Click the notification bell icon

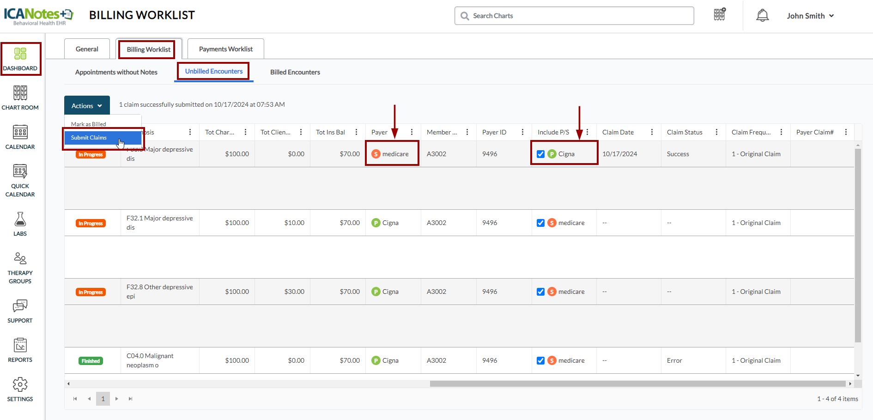[762, 16]
